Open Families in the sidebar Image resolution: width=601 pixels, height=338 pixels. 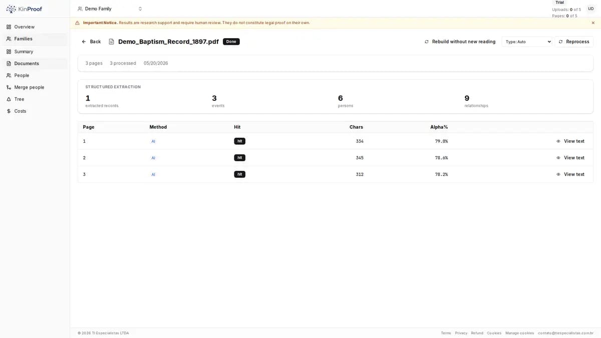click(x=34, y=39)
